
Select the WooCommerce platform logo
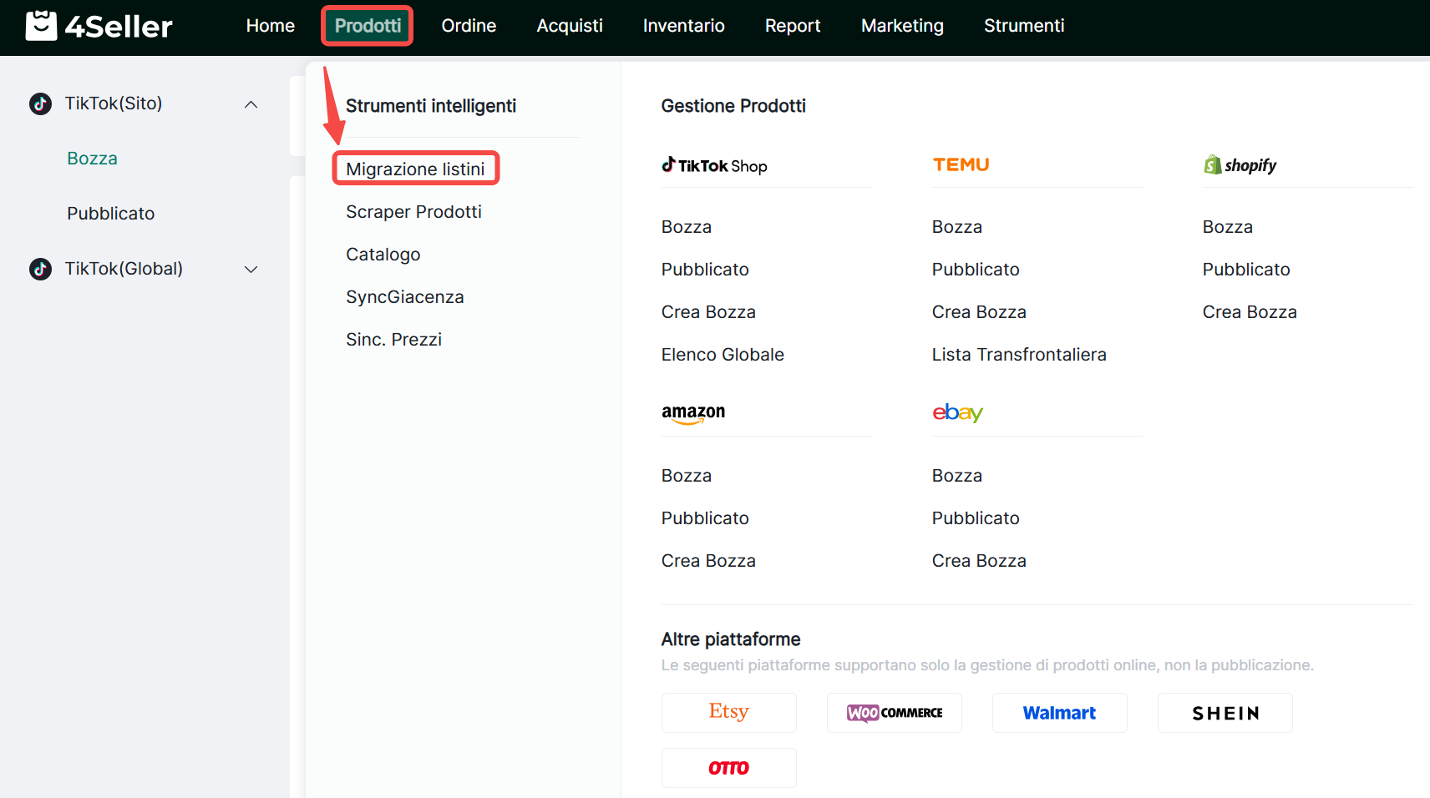(894, 712)
